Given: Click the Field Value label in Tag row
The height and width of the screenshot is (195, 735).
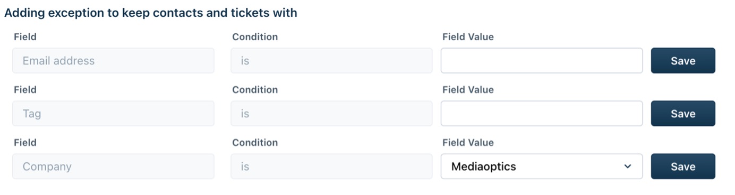Looking at the screenshot, I should (x=468, y=90).
